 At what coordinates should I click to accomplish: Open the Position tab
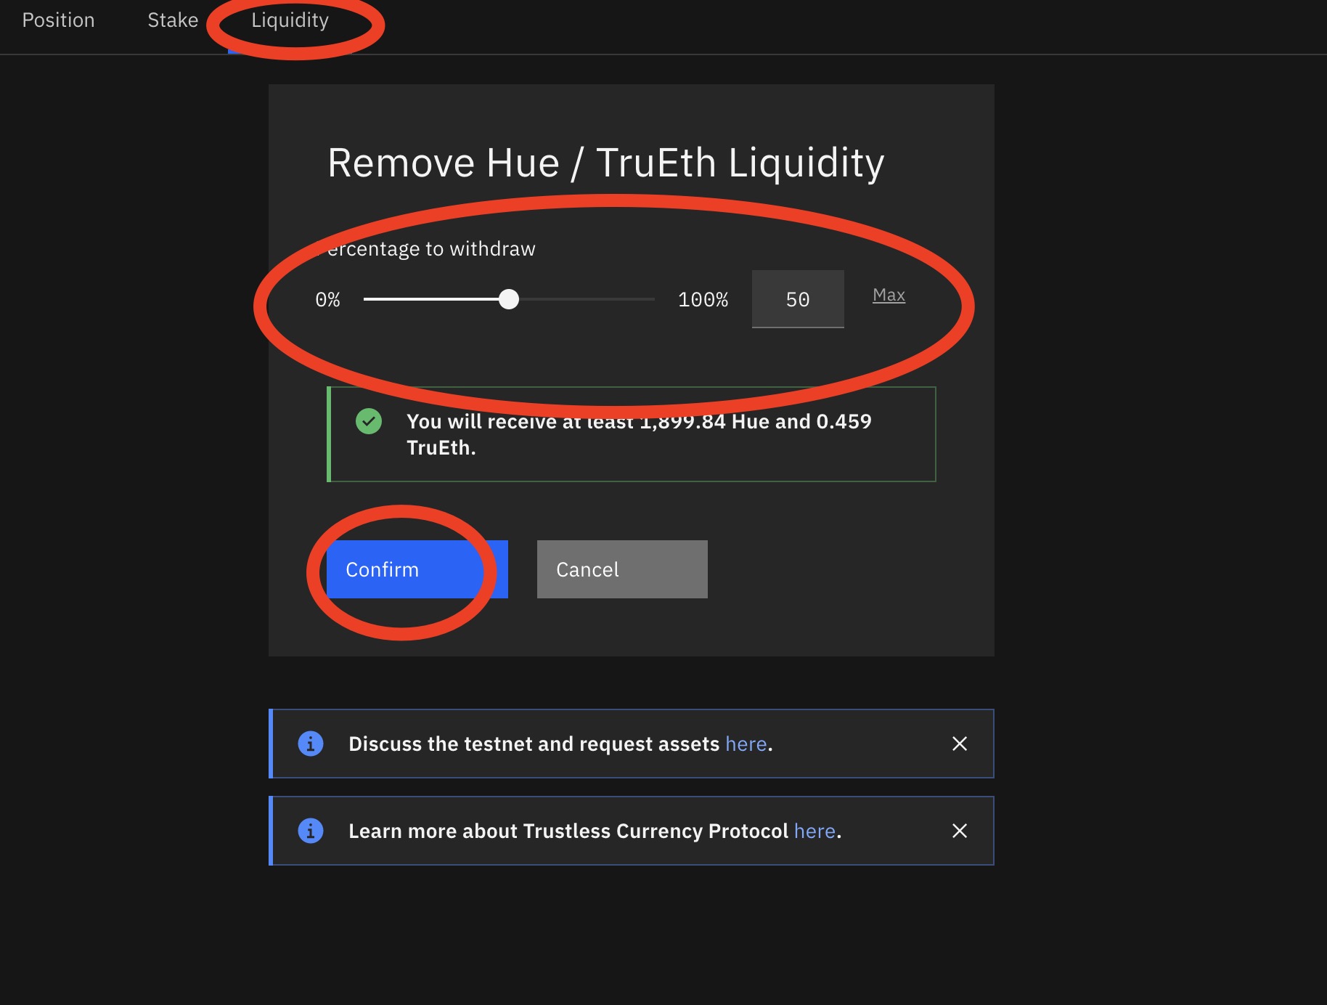coord(58,20)
